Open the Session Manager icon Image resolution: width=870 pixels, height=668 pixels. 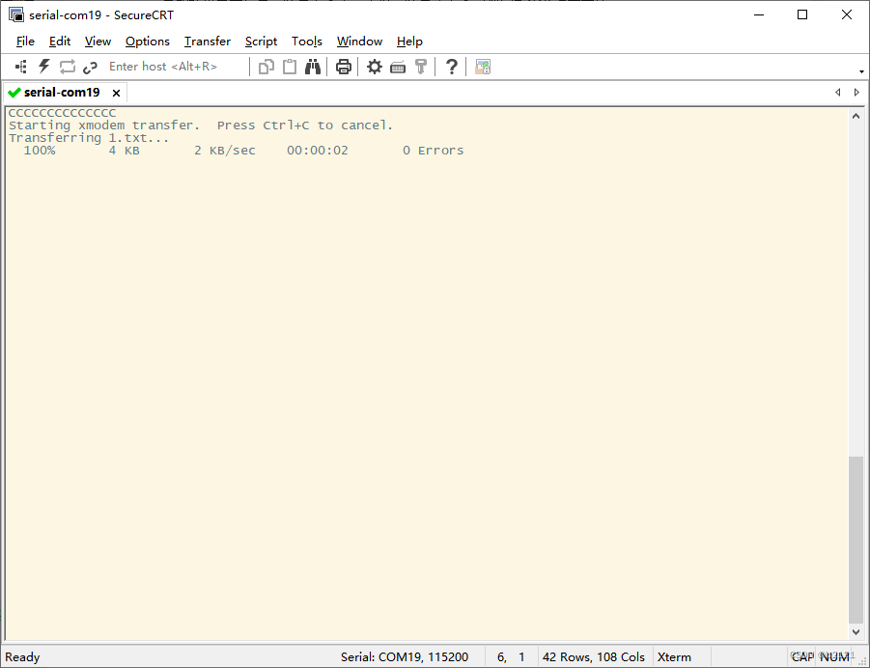(x=21, y=67)
